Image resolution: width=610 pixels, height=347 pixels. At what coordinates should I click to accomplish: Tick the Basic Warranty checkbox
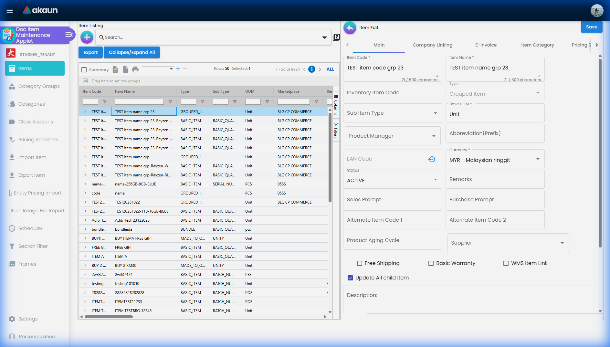[431, 263]
